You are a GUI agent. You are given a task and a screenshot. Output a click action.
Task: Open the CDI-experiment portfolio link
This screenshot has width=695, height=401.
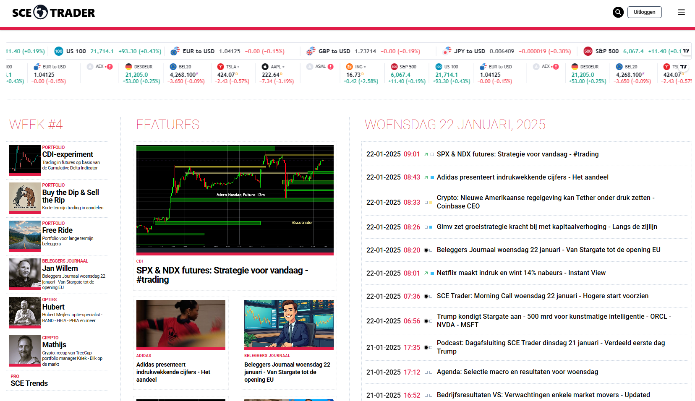(x=68, y=154)
